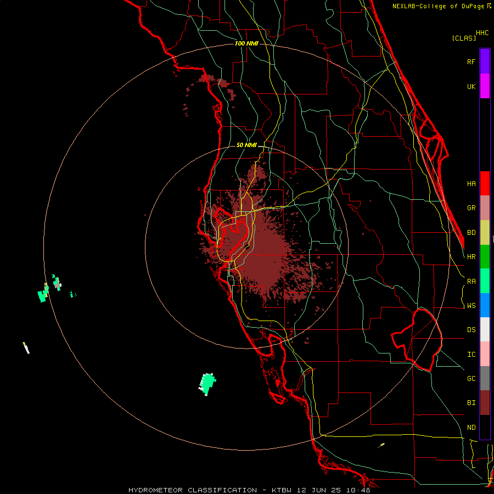Click the Hydrometeor Classification KTBW caption
This screenshot has height=494, width=494.
coord(249,490)
